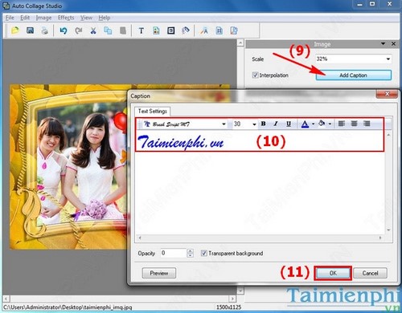Screen dimensions: 402x313
Task: Increase Opacity with the up spinner
Action: tap(190, 251)
